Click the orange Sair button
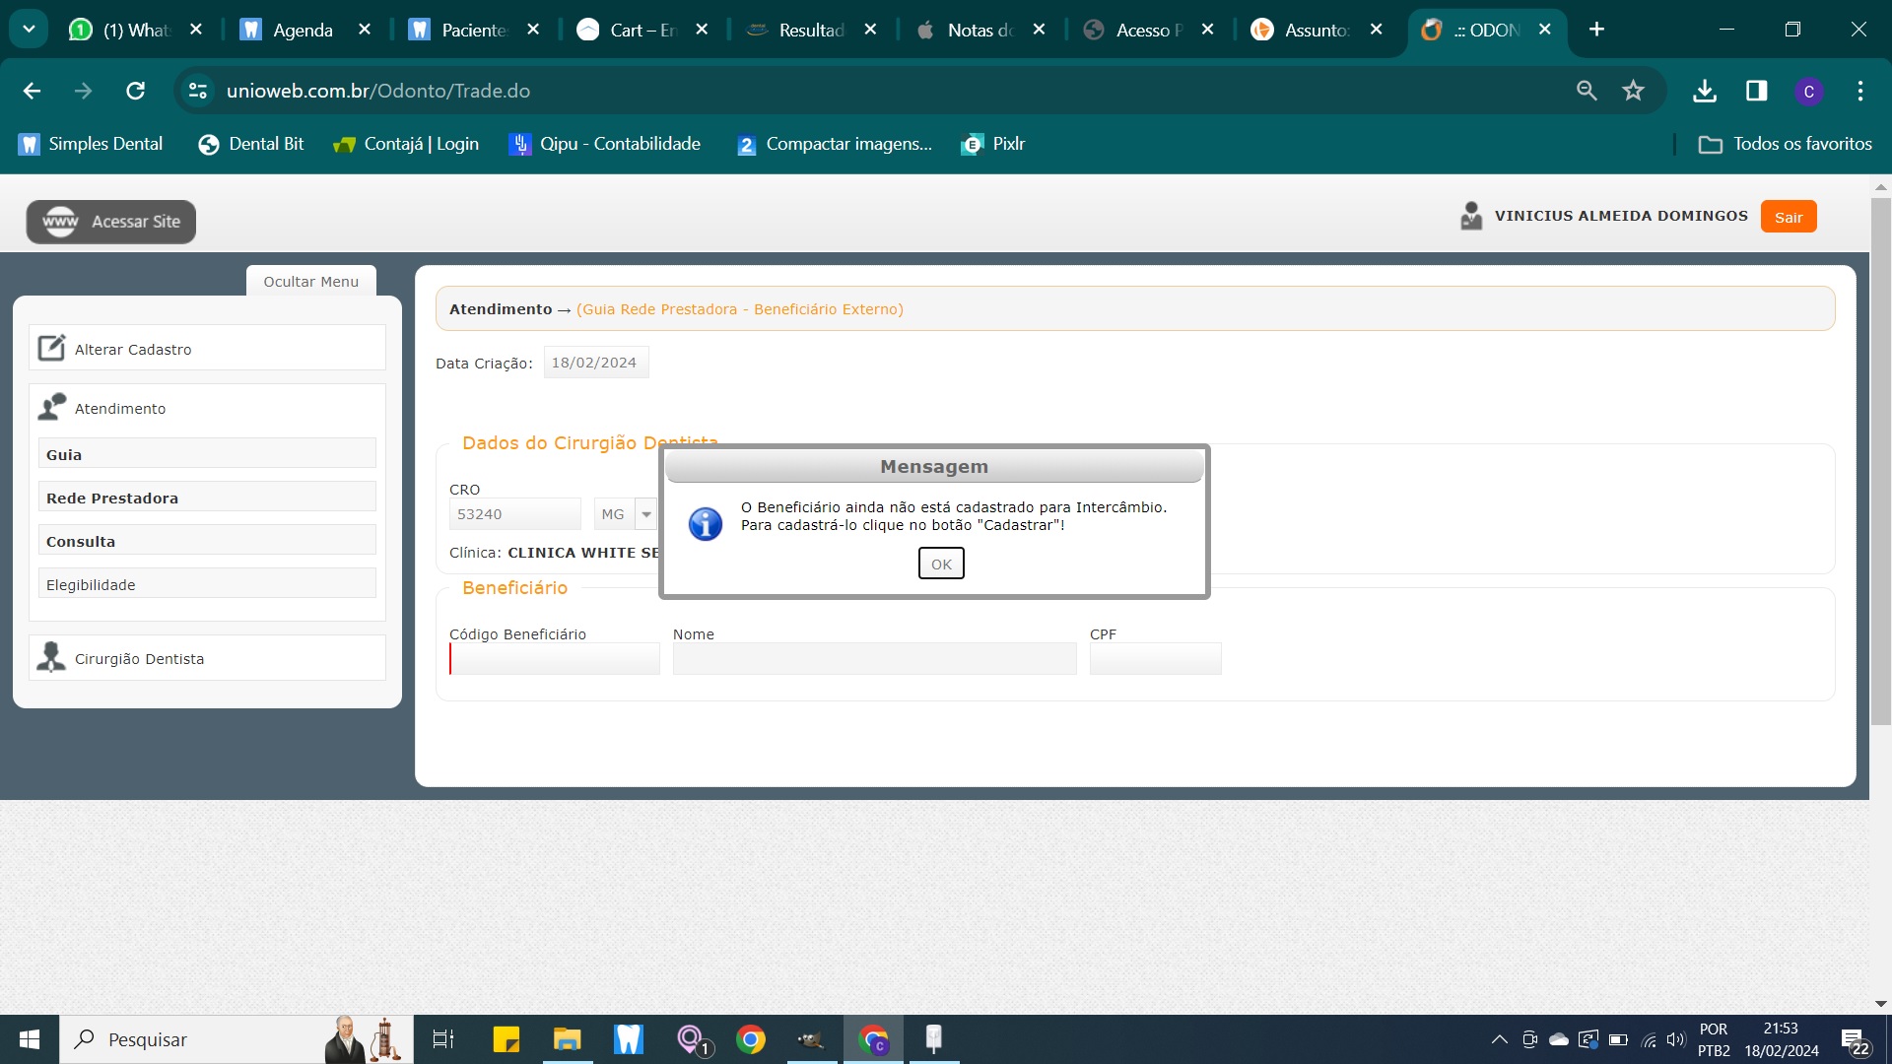This screenshot has height=1064, width=1892. coord(1788,217)
